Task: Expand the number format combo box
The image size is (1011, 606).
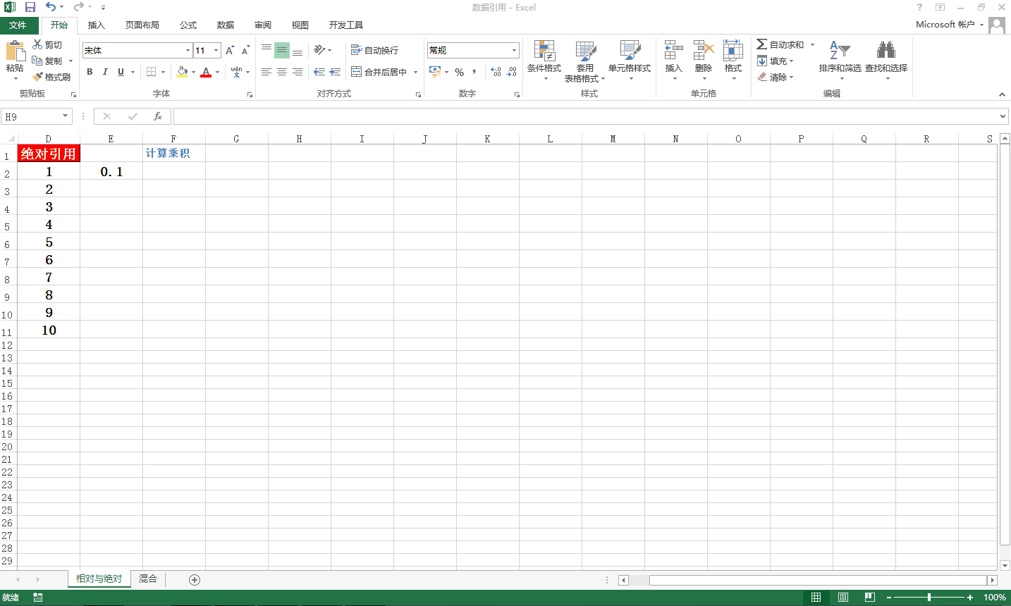Action: pos(514,51)
